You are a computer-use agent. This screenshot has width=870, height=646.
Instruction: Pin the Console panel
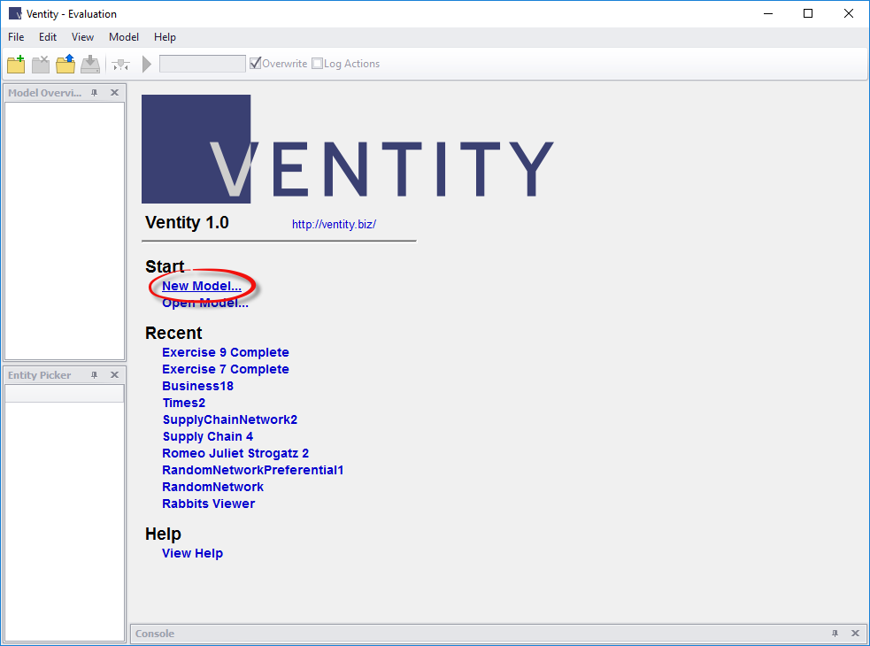point(835,634)
